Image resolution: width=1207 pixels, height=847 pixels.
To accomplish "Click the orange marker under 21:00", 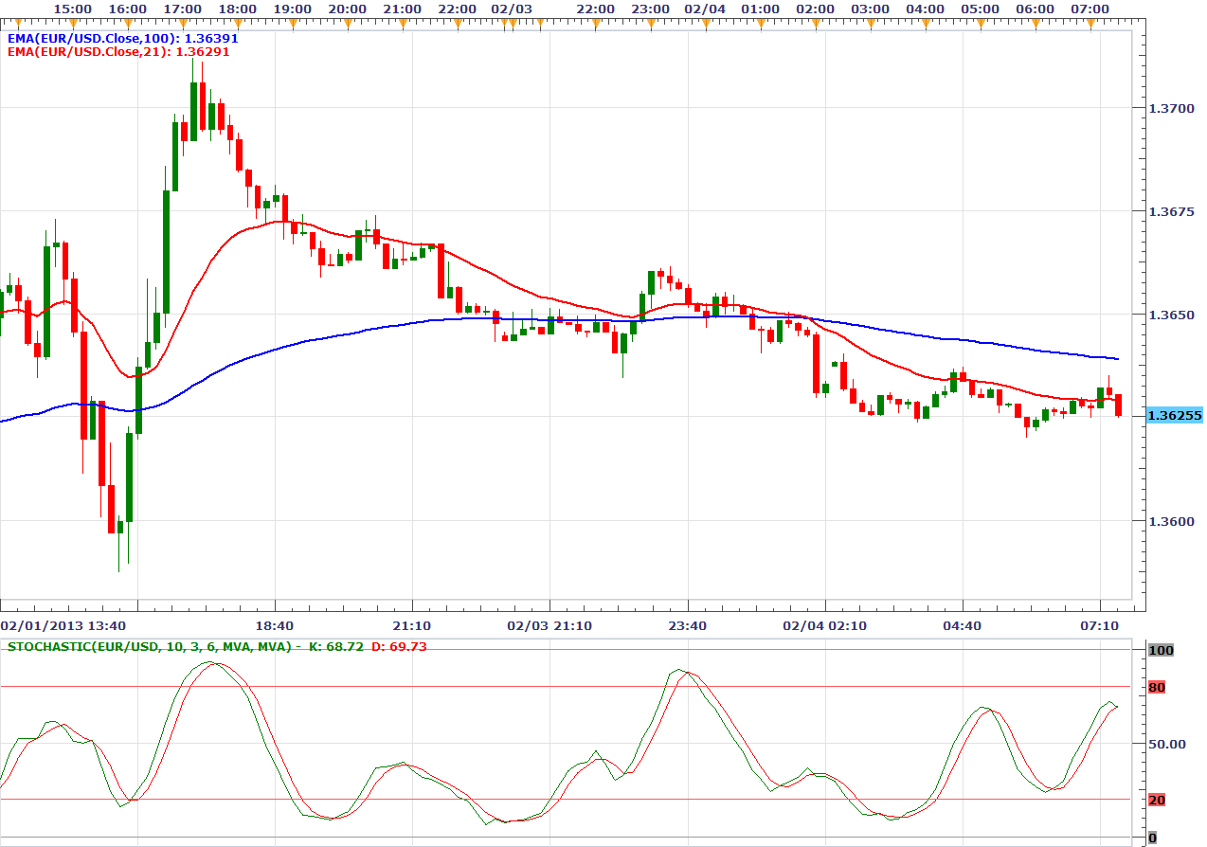I will coord(403,21).
